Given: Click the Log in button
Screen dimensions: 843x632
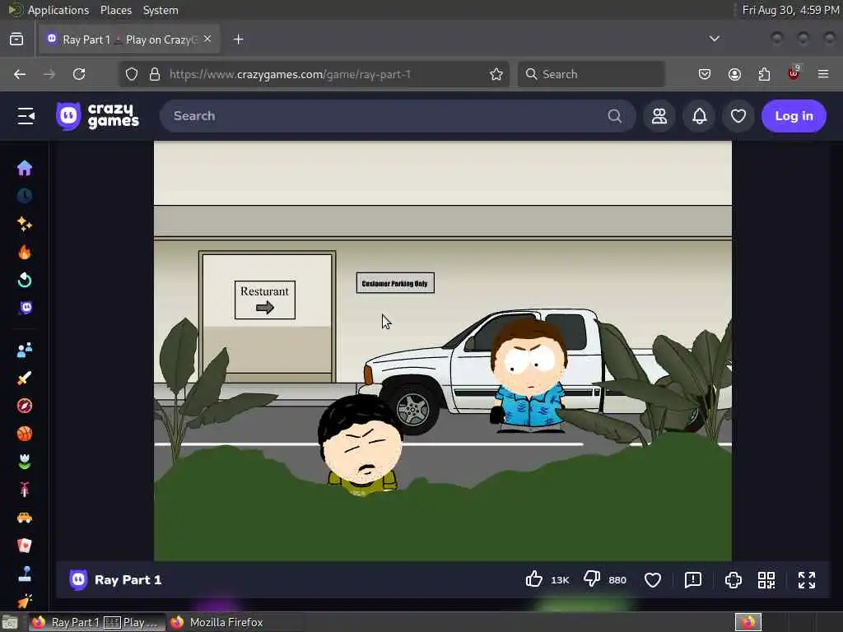Looking at the screenshot, I should [794, 116].
